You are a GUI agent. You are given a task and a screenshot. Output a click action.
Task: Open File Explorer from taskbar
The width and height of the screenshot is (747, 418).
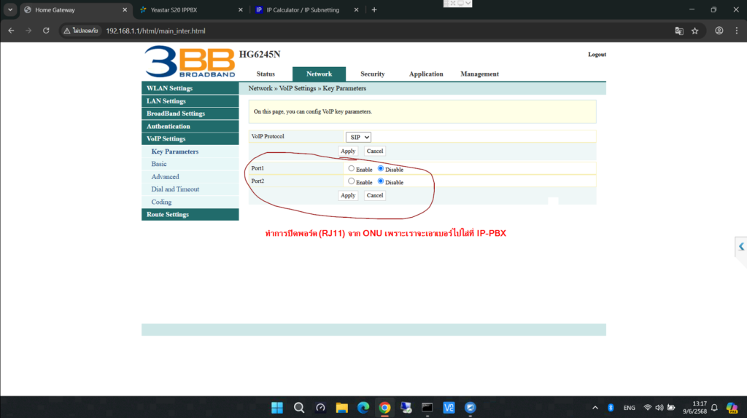pos(341,408)
